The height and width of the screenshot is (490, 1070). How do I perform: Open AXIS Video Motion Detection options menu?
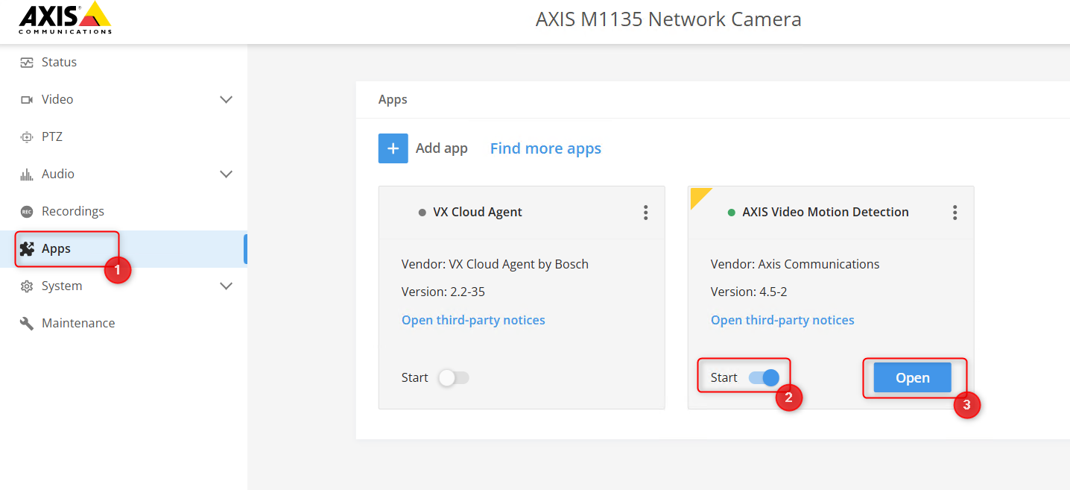click(x=955, y=213)
